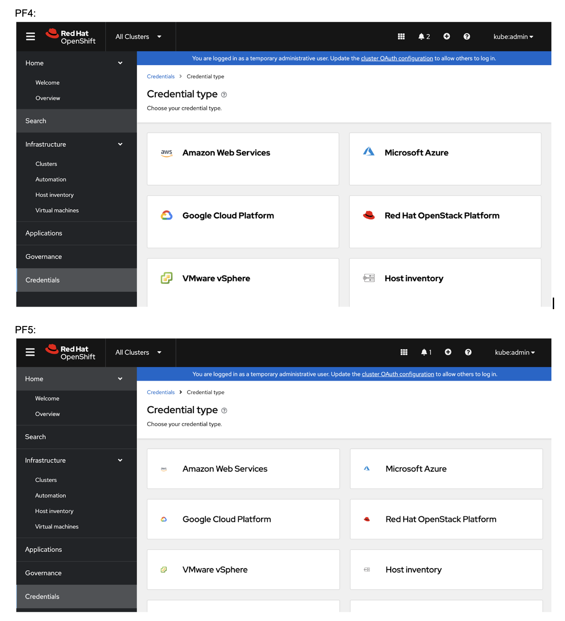
Task: Open the All Clusters dropdown in PF4
Action: (x=139, y=37)
